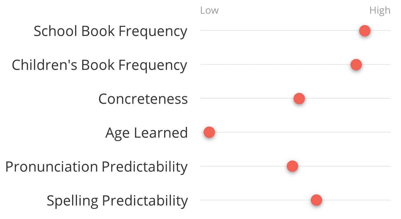Viewport: 401px width, 219px height.
Task: Select the Age Learned label
Action: [147, 133]
